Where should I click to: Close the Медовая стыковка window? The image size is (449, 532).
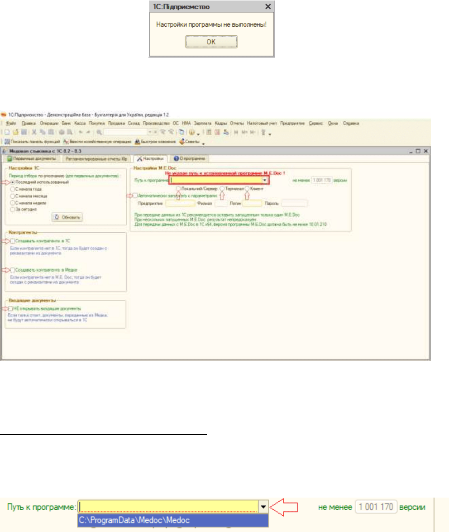tap(425, 151)
